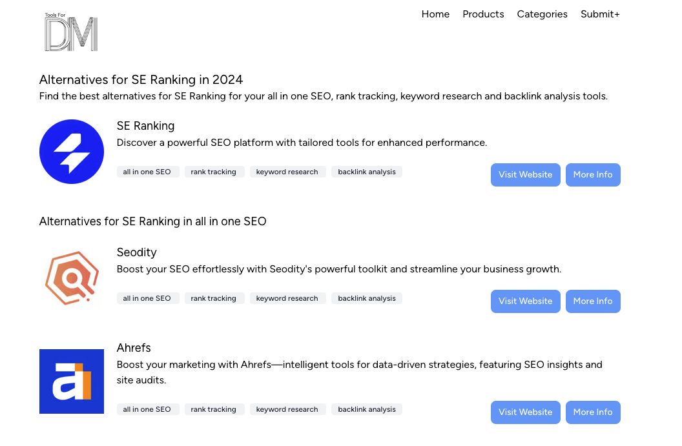The image size is (682, 446).
Task: Open the Home menu item
Action: click(x=435, y=14)
